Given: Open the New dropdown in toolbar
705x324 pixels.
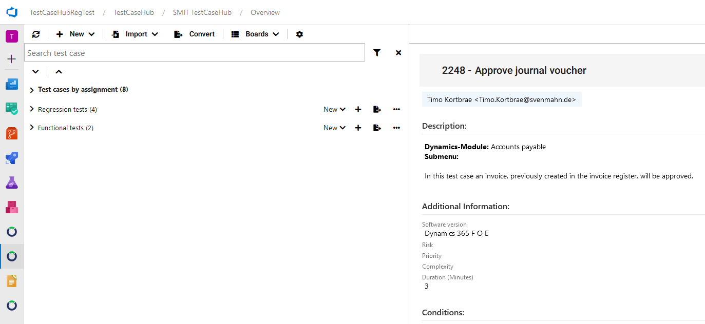Looking at the screenshot, I should [76, 34].
